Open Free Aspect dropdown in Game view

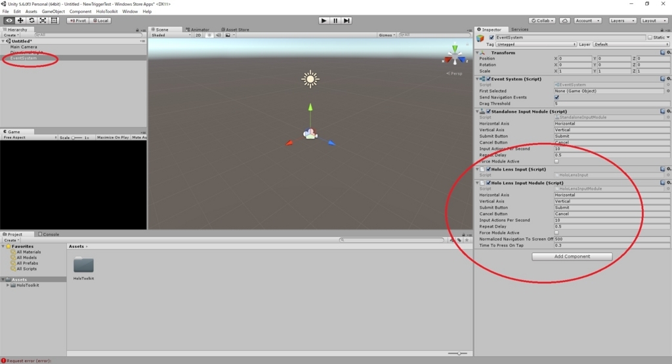tap(30, 138)
